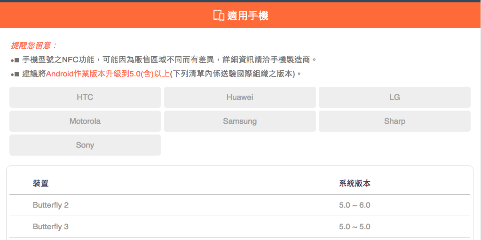The width and height of the screenshot is (481, 240).
Task: Click the red Android 5.0 upgrade text
Action: (x=108, y=74)
